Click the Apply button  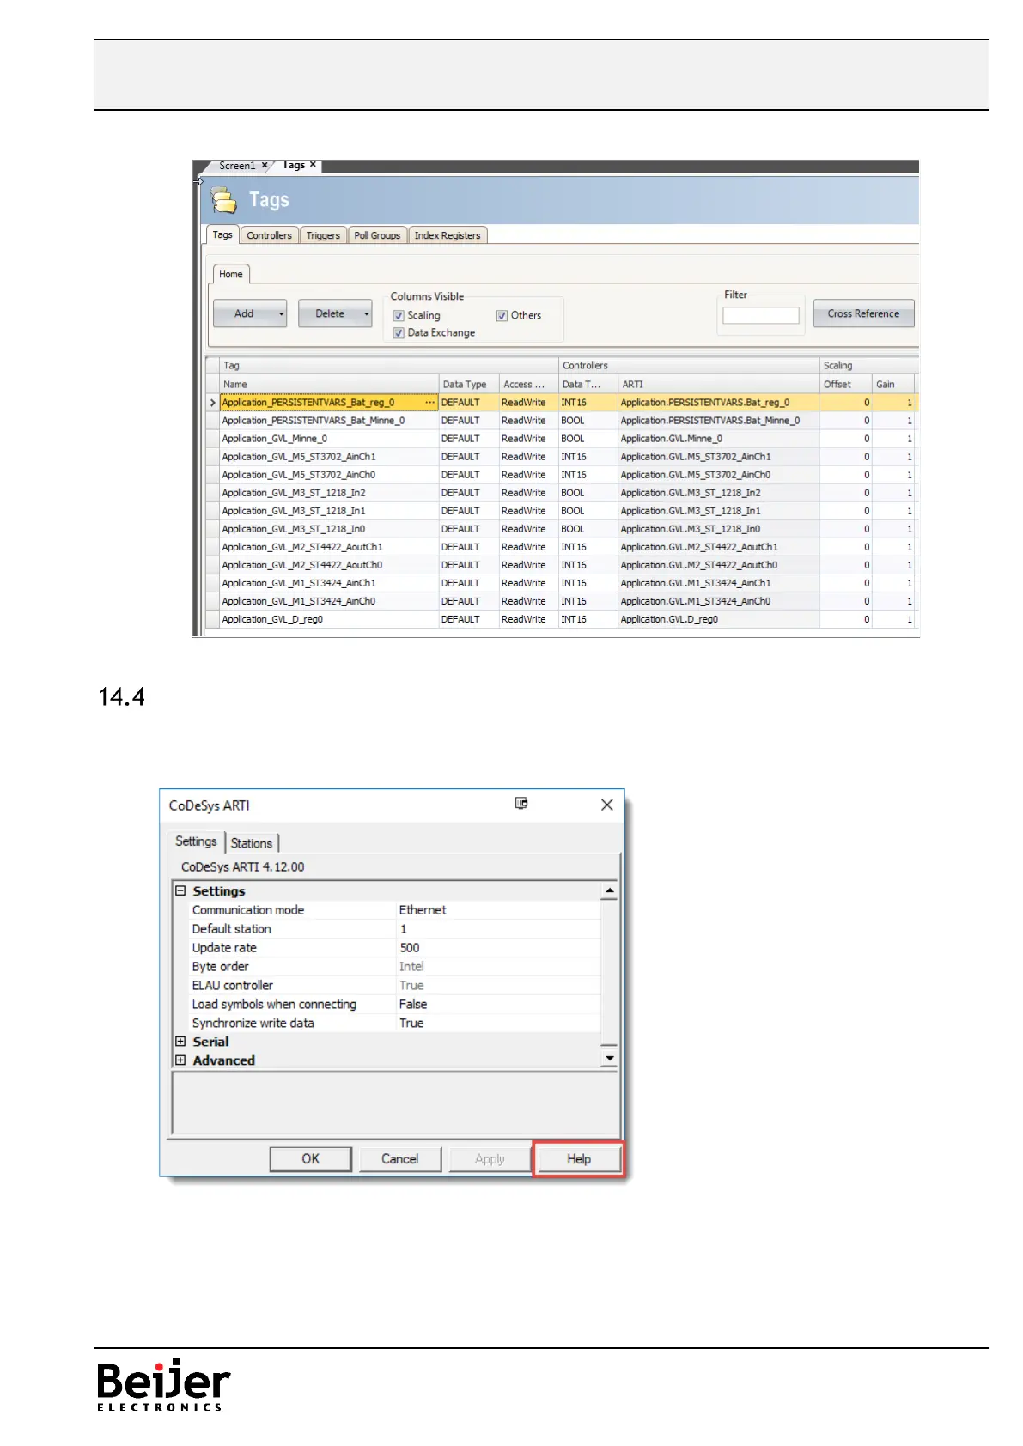490,1159
